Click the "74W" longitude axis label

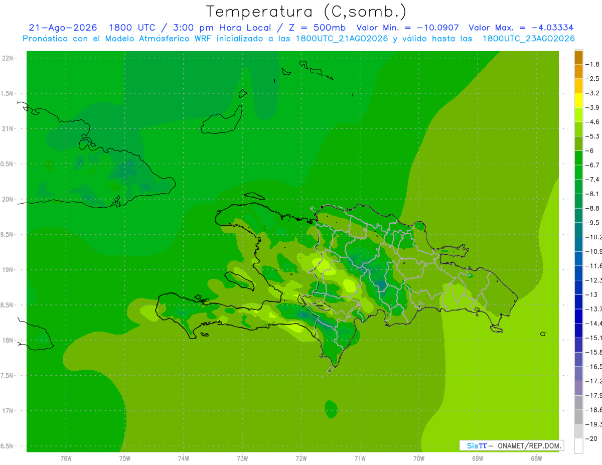[184, 458]
